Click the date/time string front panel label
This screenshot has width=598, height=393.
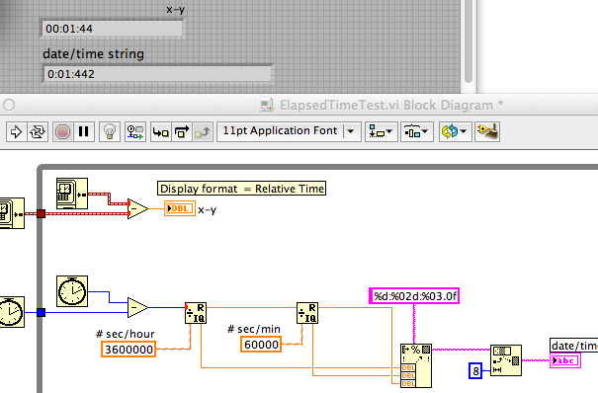pyautogui.click(x=94, y=53)
